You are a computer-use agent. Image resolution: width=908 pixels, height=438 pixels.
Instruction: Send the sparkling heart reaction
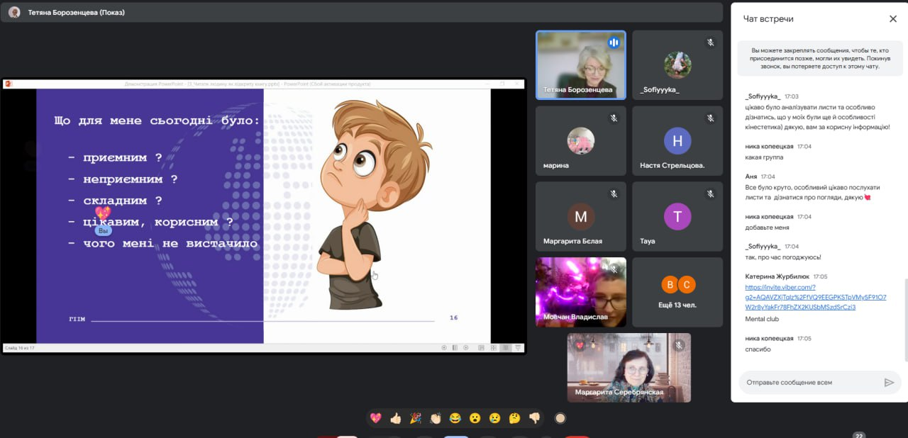click(x=376, y=418)
